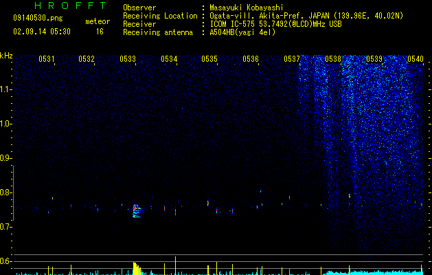Click the tallest yellow spike near 0534

175,265
